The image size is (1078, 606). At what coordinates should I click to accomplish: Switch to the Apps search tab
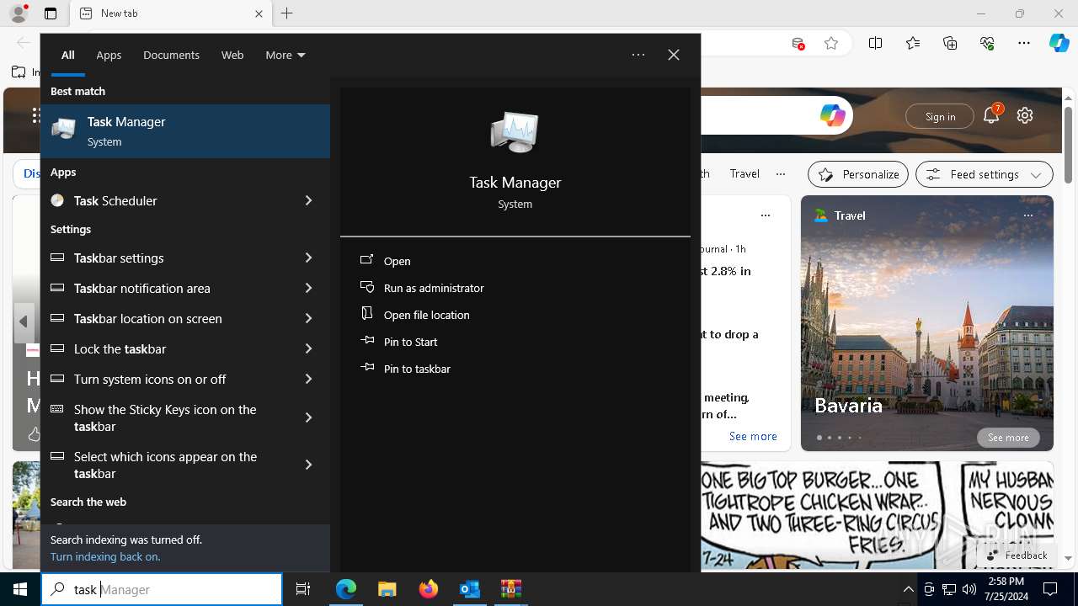[x=109, y=55]
